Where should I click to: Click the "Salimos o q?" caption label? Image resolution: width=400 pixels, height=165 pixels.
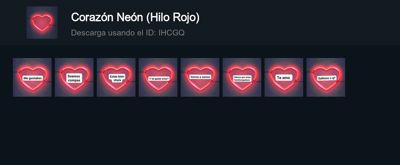(x=327, y=78)
